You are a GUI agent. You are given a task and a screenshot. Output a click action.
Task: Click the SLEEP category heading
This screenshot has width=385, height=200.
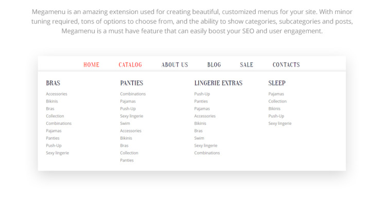[x=277, y=83]
